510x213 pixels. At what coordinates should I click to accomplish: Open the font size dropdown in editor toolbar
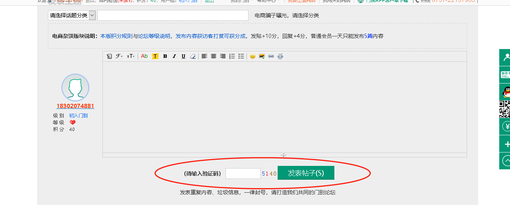131,56
